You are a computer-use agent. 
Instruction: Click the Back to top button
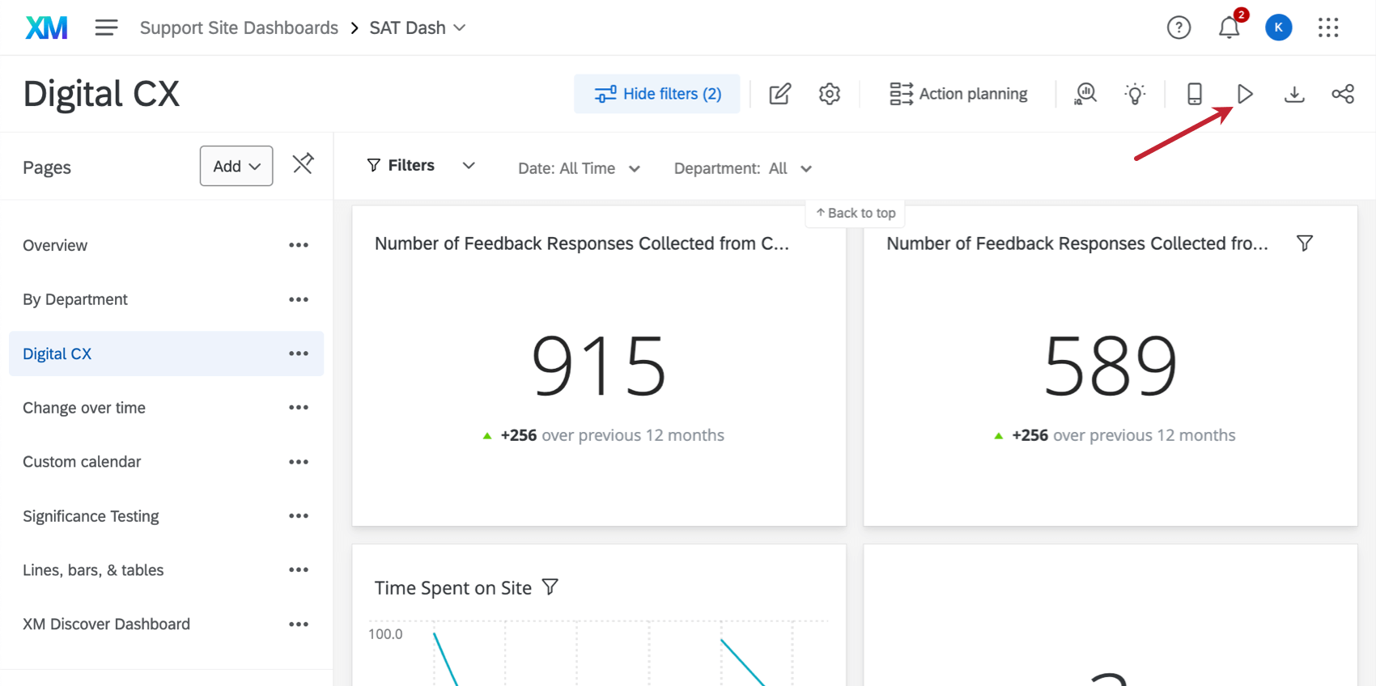[x=856, y=213]
